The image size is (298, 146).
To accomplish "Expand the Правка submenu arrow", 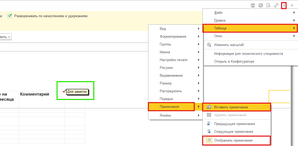I will point(294,20).
